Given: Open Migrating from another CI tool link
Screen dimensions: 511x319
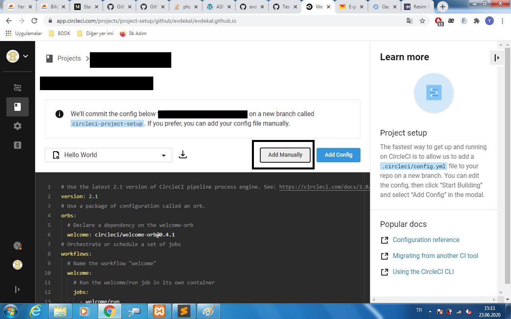Looking at the screenshot, I should point(435,256).
